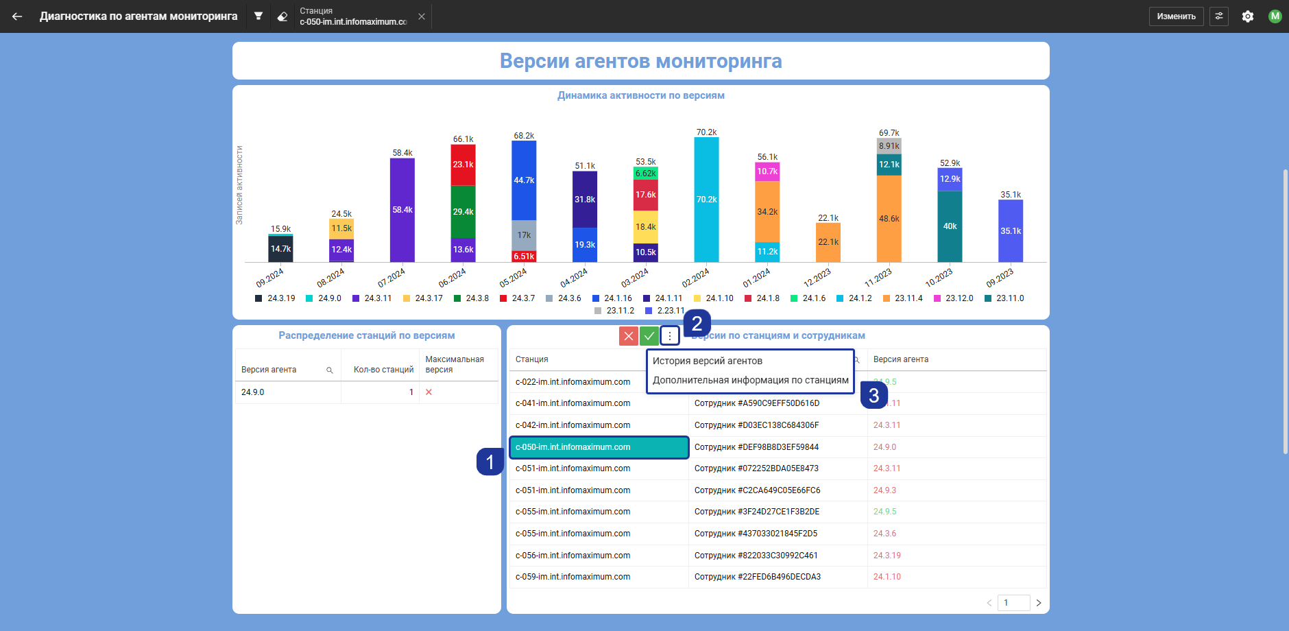1289x631 pixels.
Task: Toggle legend item 24.3.11
Action: (372, 298)
